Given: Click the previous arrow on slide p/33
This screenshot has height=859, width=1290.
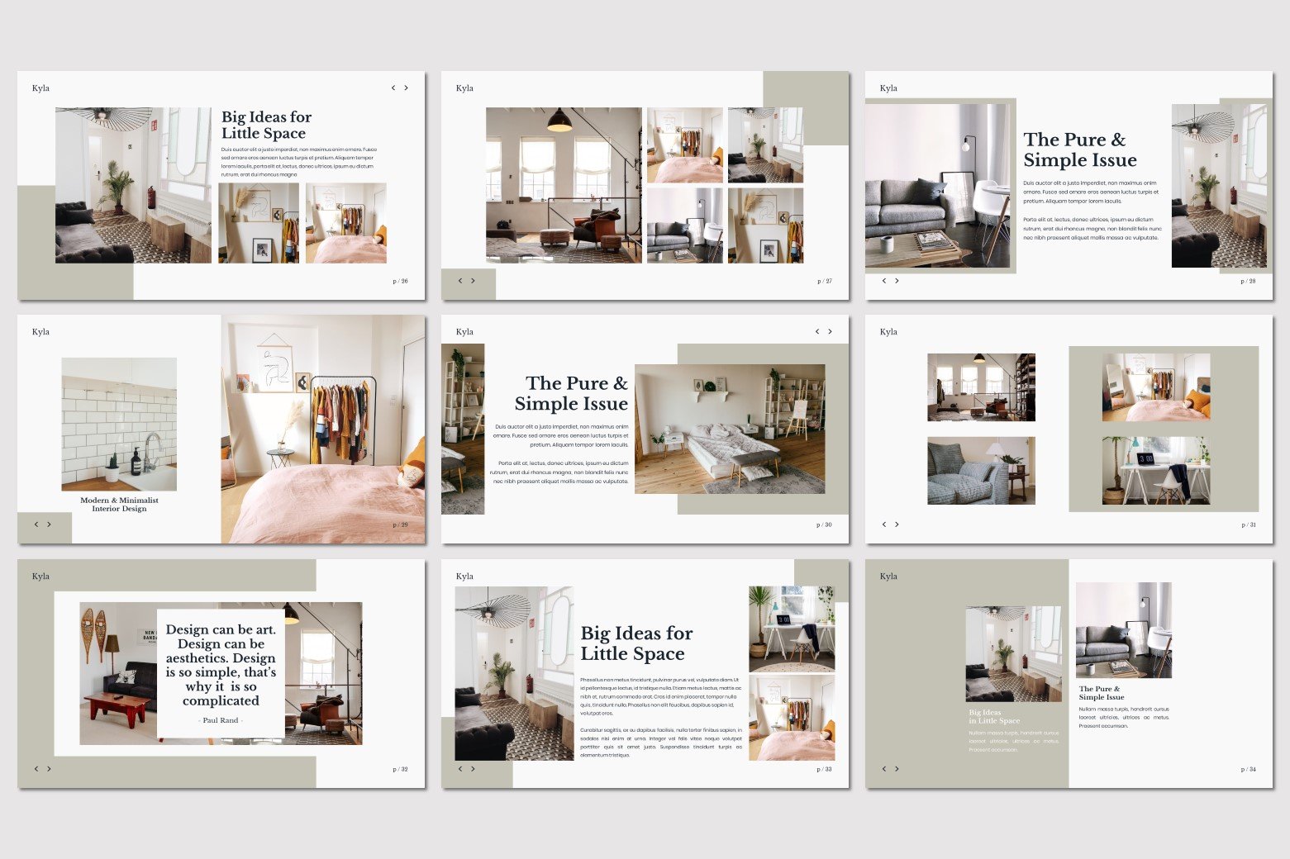Looking at the screenshot, I should [x=460, y=769].
